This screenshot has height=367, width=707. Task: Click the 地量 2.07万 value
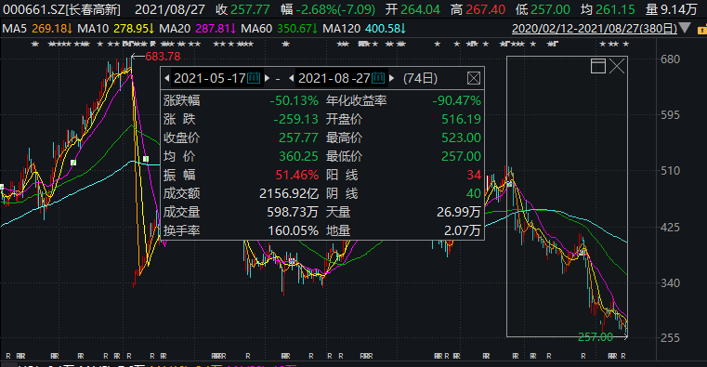point(463,230)
